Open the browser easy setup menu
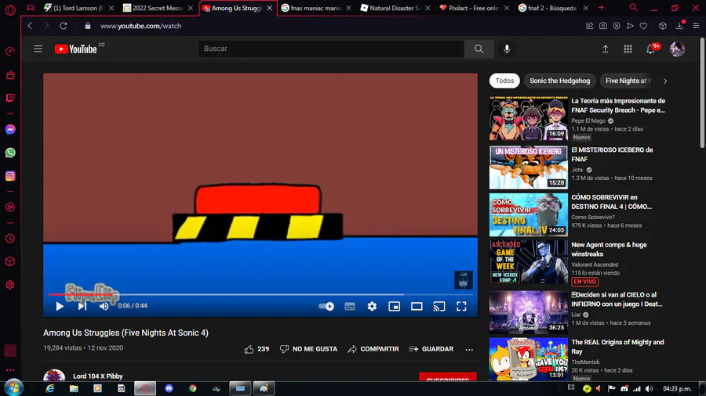 [696, 26]
